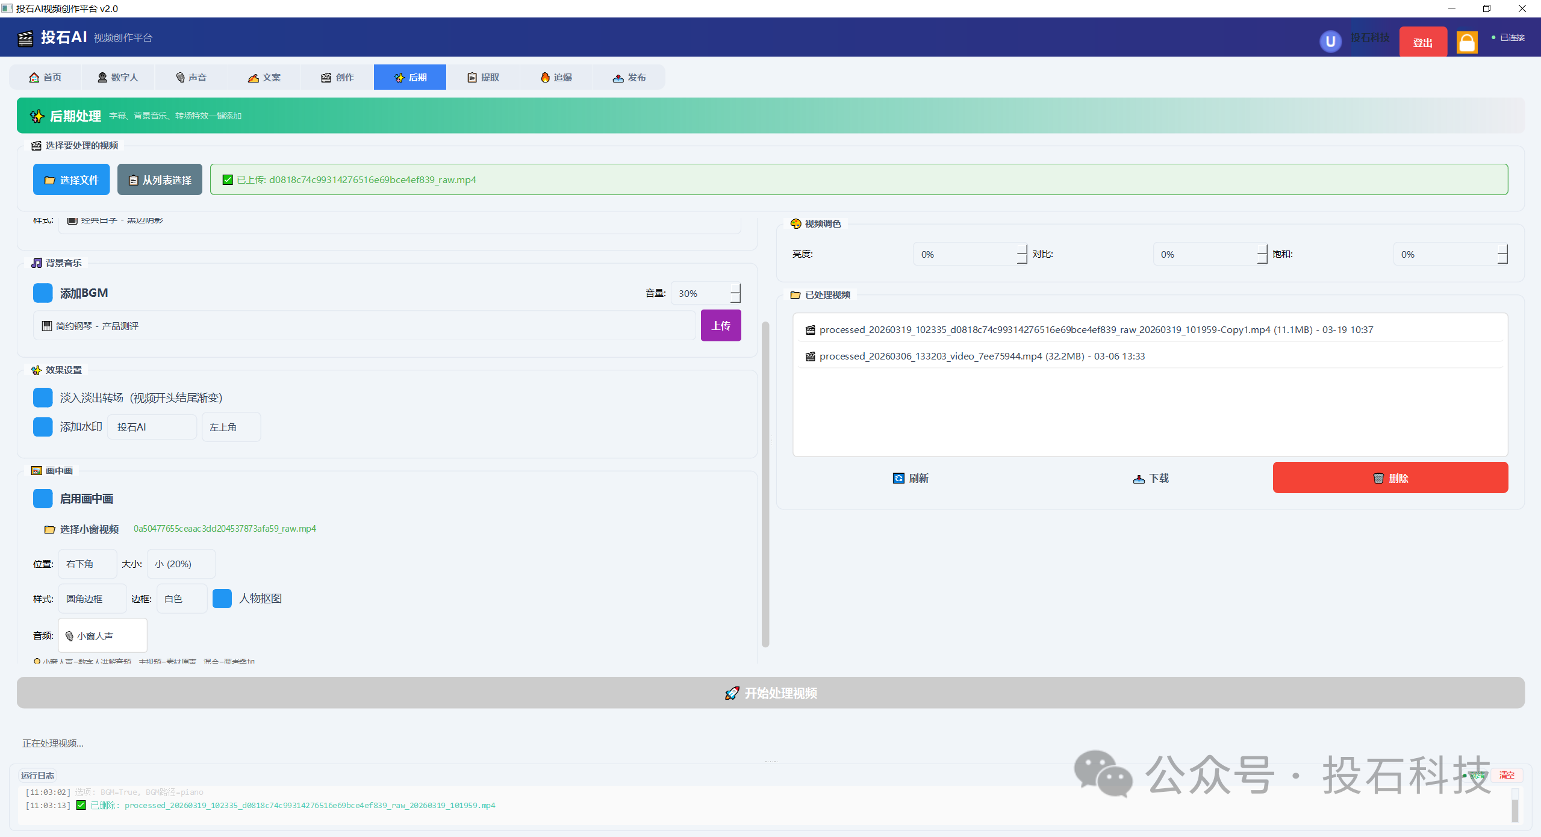Click the trash icon on 删除 button
Image resolution: width=1541 pixels, height=837 pixels.
(1378, 478)
